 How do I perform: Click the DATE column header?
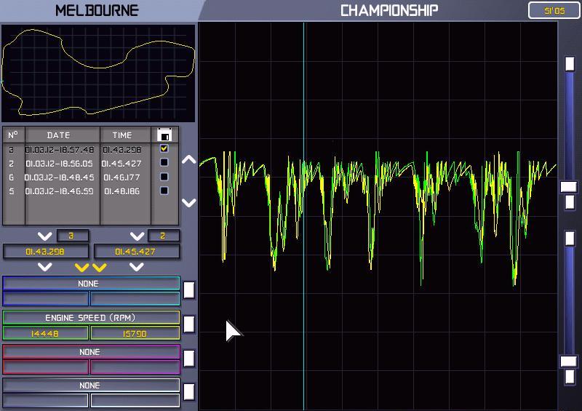pyautogui.click(x=59, y=135)
